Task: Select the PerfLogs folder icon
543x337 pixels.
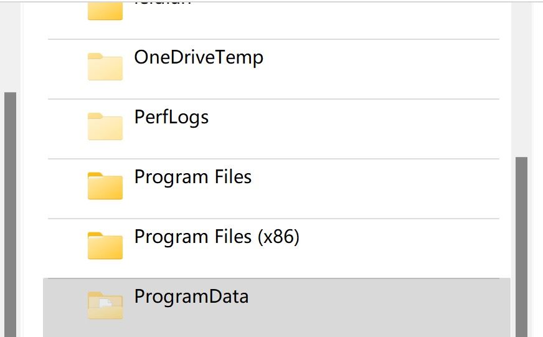Action: click(x=105, y=126)
